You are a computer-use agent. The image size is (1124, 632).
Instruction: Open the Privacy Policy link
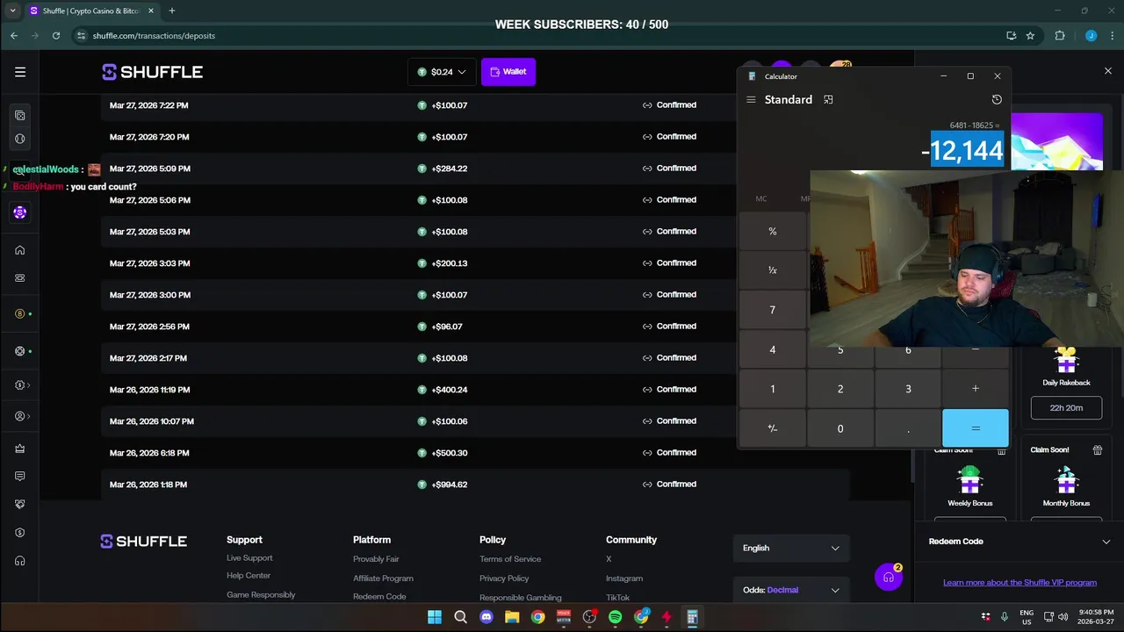tap(504, 578)
